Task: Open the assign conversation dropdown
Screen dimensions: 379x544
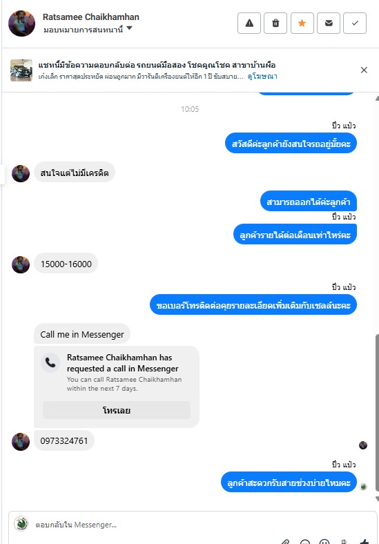Action: (x=88, y=30)
